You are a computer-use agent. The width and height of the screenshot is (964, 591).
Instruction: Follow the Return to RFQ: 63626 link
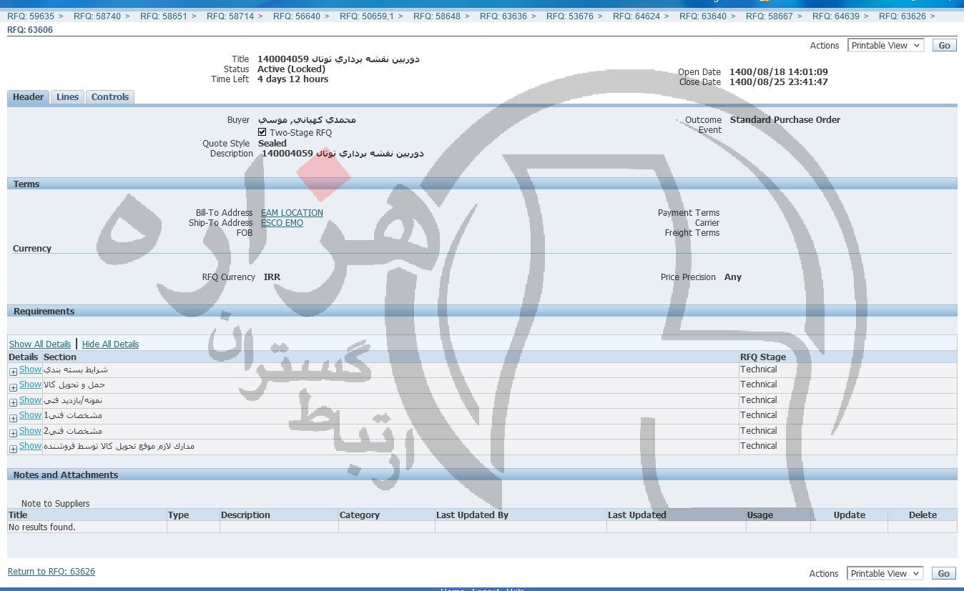click(x=51, y=572)
